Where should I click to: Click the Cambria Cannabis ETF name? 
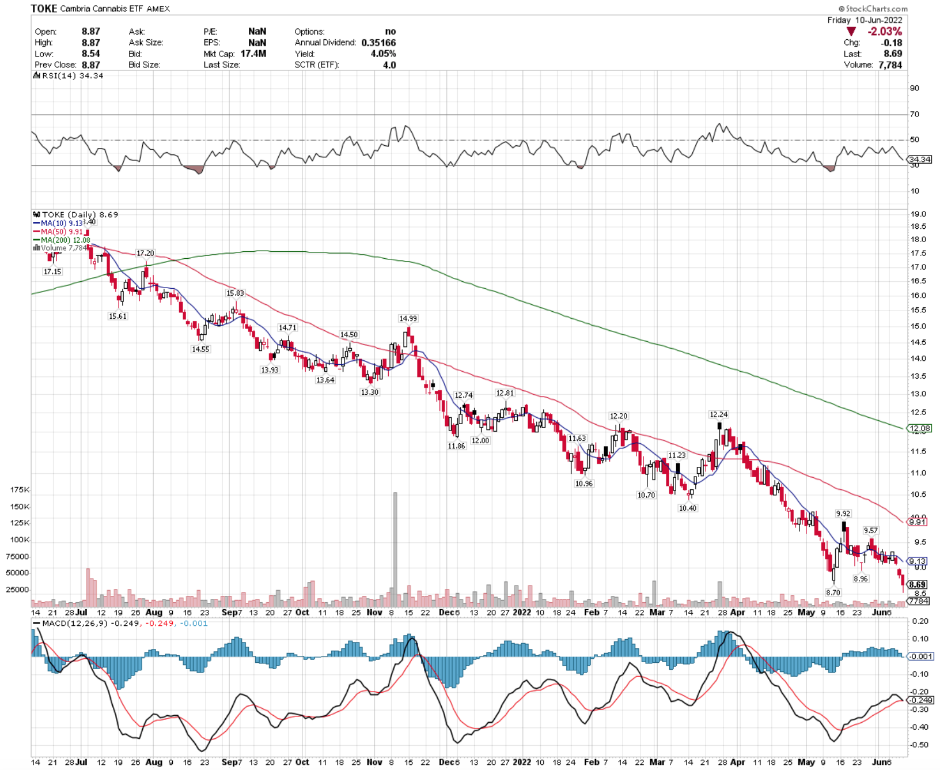pyautogui.click(x=101, y=9)
